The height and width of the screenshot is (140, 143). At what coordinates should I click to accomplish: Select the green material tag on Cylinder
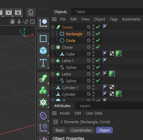point(119,94)
